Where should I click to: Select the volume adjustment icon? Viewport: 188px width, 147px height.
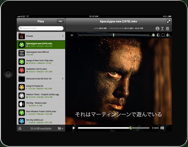(168, 35)
